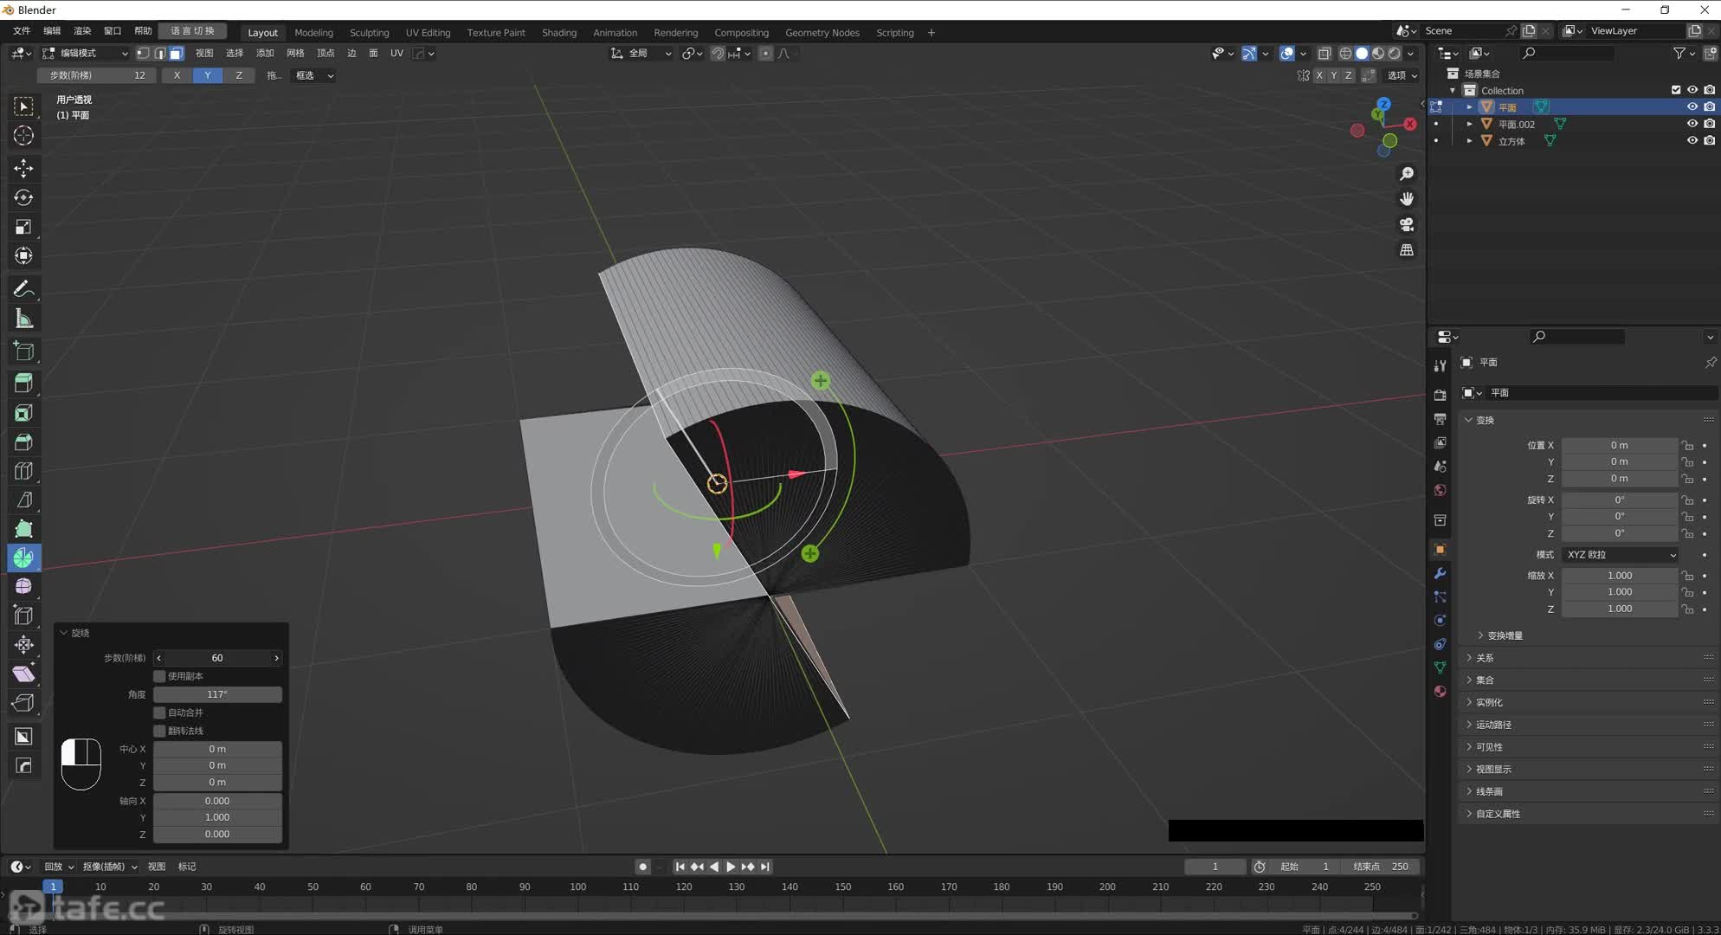Screen dimensions: 1721x935
Task: Toggle the Use Duplicates checkbox (使用副本)
Action: [159, 676]
